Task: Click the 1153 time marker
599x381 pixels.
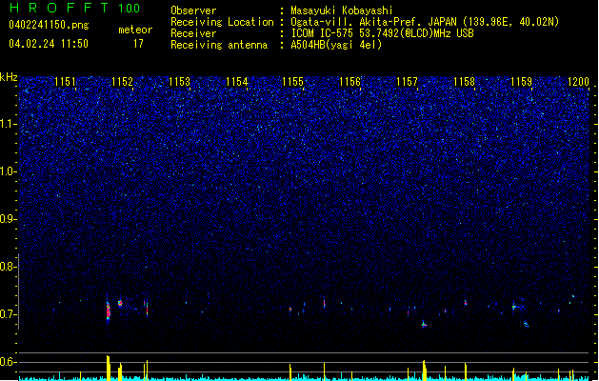Action: [x=179, y=82]
